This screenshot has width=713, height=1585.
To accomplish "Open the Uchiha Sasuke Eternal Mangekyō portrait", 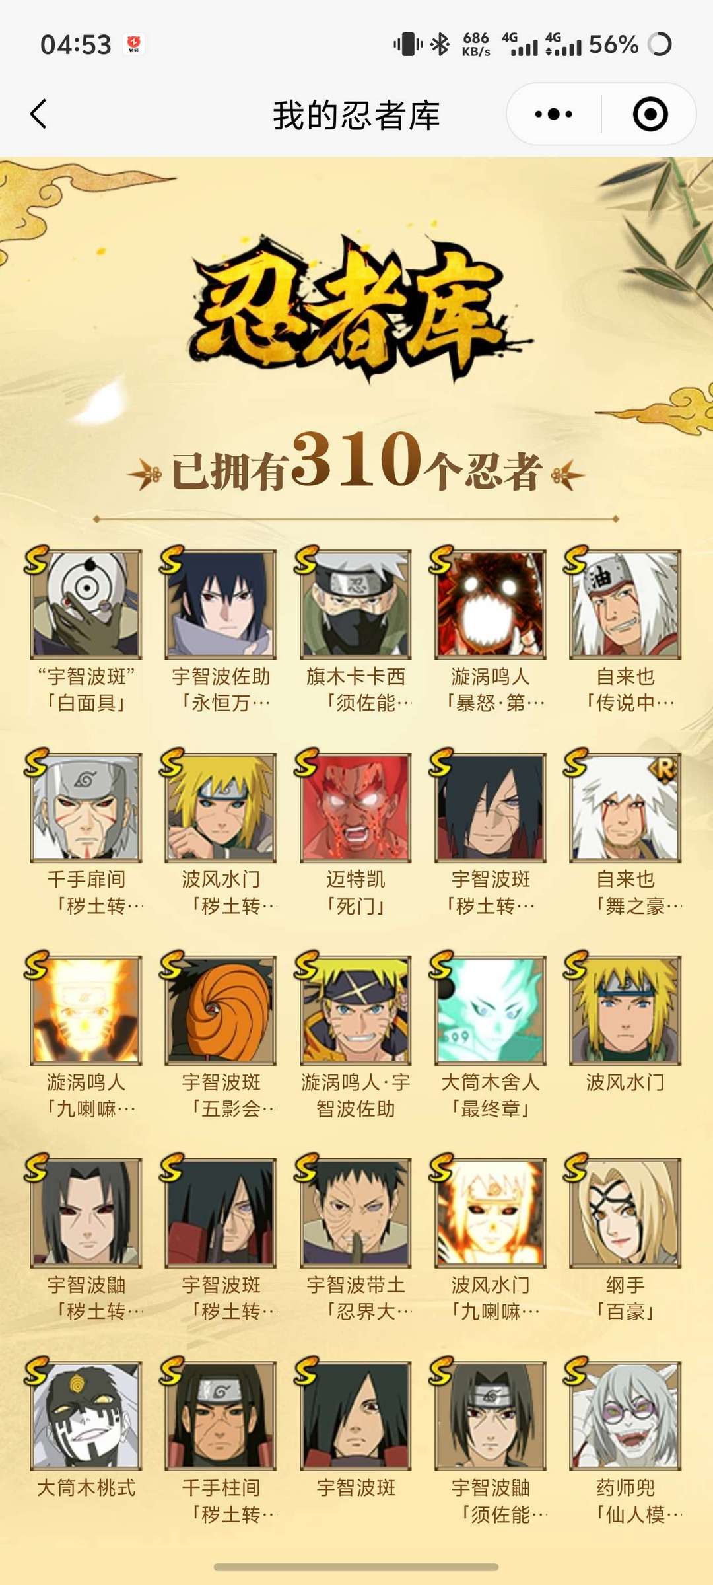I will 221,604.
